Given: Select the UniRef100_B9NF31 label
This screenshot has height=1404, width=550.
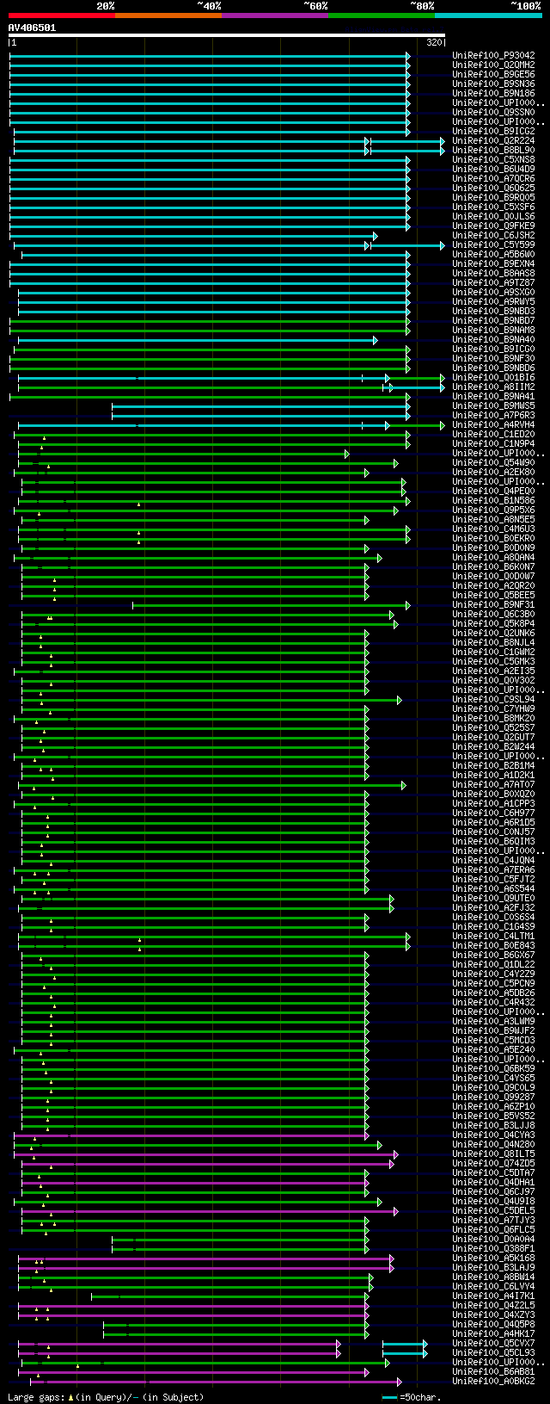Looking at the screenshot, I should point(493,605).
